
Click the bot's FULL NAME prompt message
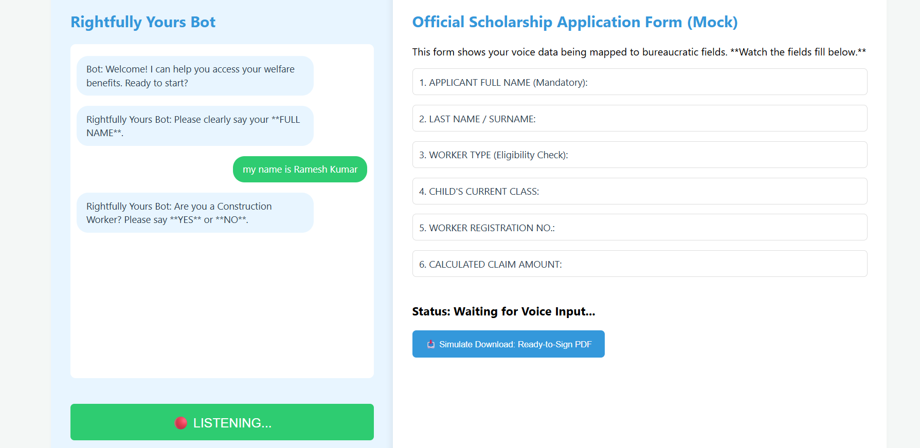click(195, 126)
